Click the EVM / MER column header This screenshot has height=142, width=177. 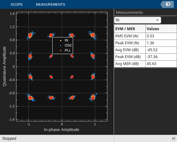[x=130, y=29]
